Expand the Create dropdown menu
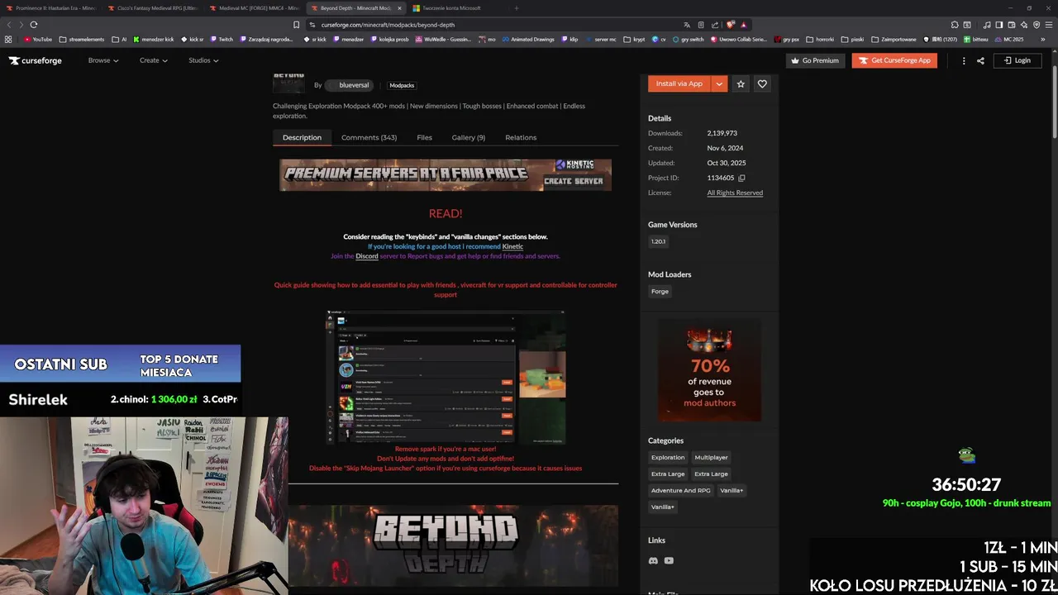Viewport: 1058px width, 595px height. tap(154, 60)
